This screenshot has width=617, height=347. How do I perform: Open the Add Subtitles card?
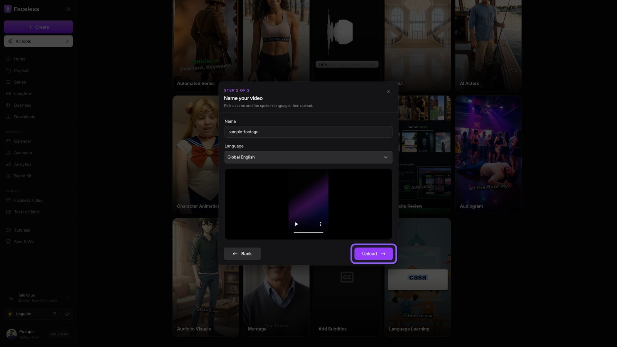coord(347,301)
